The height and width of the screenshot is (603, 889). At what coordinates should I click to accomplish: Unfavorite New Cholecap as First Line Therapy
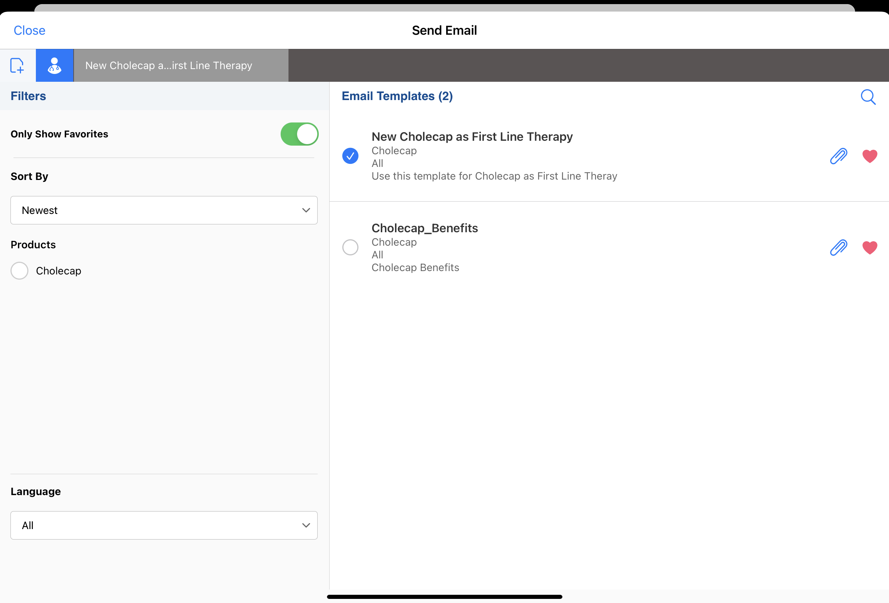coord(869,156)
